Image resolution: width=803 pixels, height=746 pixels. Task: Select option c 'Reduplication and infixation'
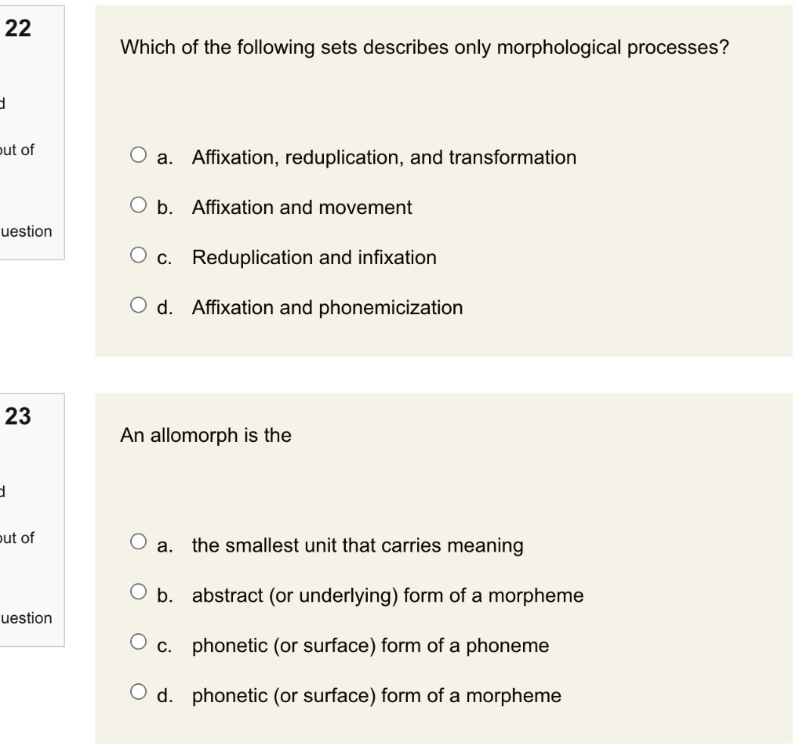point(139,256)
